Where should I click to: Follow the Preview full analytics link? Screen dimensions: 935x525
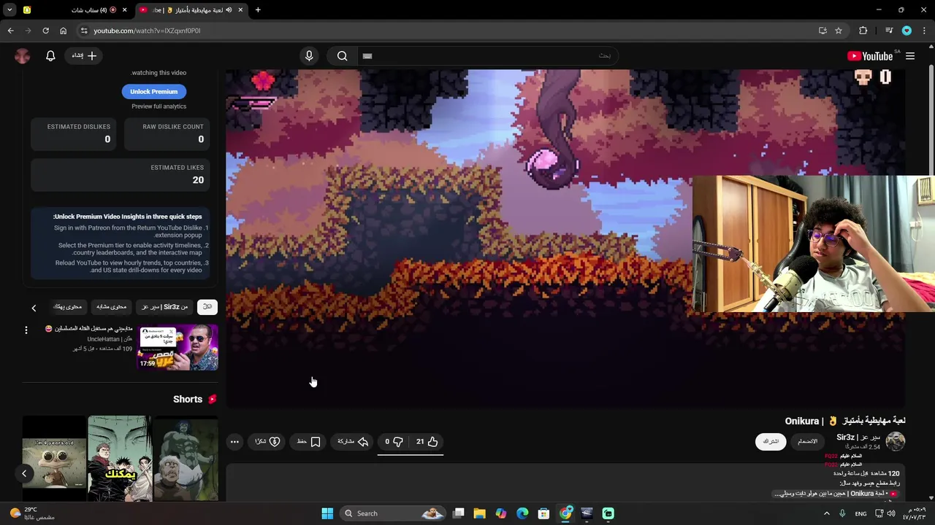[159, 106]
